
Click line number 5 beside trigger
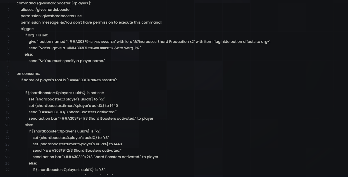(x=8, y=29)
